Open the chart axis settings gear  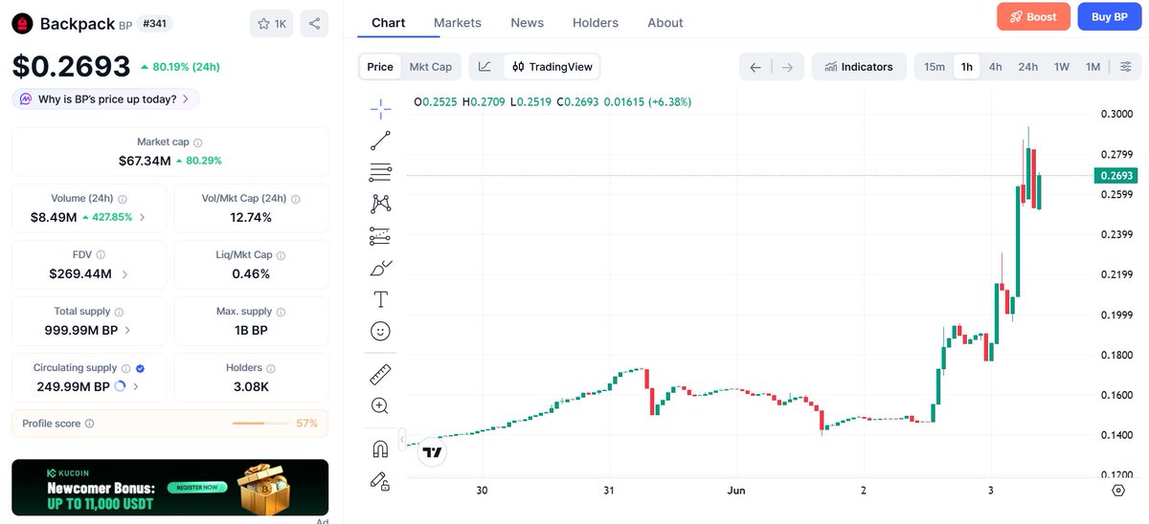point(1118,491)
